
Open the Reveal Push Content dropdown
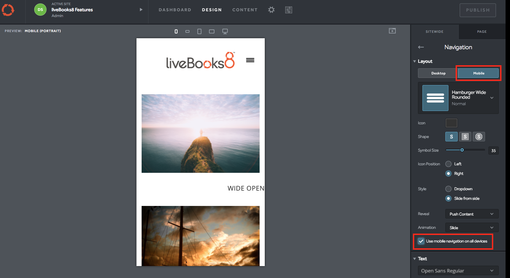472,214
